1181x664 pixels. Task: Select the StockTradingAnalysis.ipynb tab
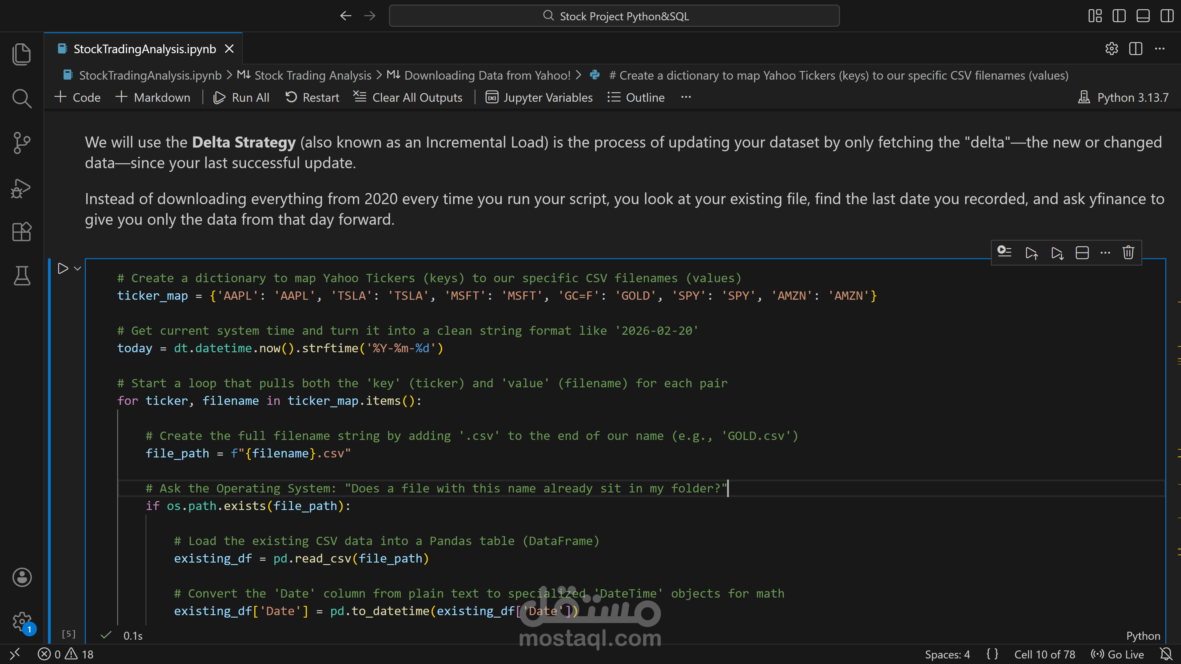click(x=145, y=49)
